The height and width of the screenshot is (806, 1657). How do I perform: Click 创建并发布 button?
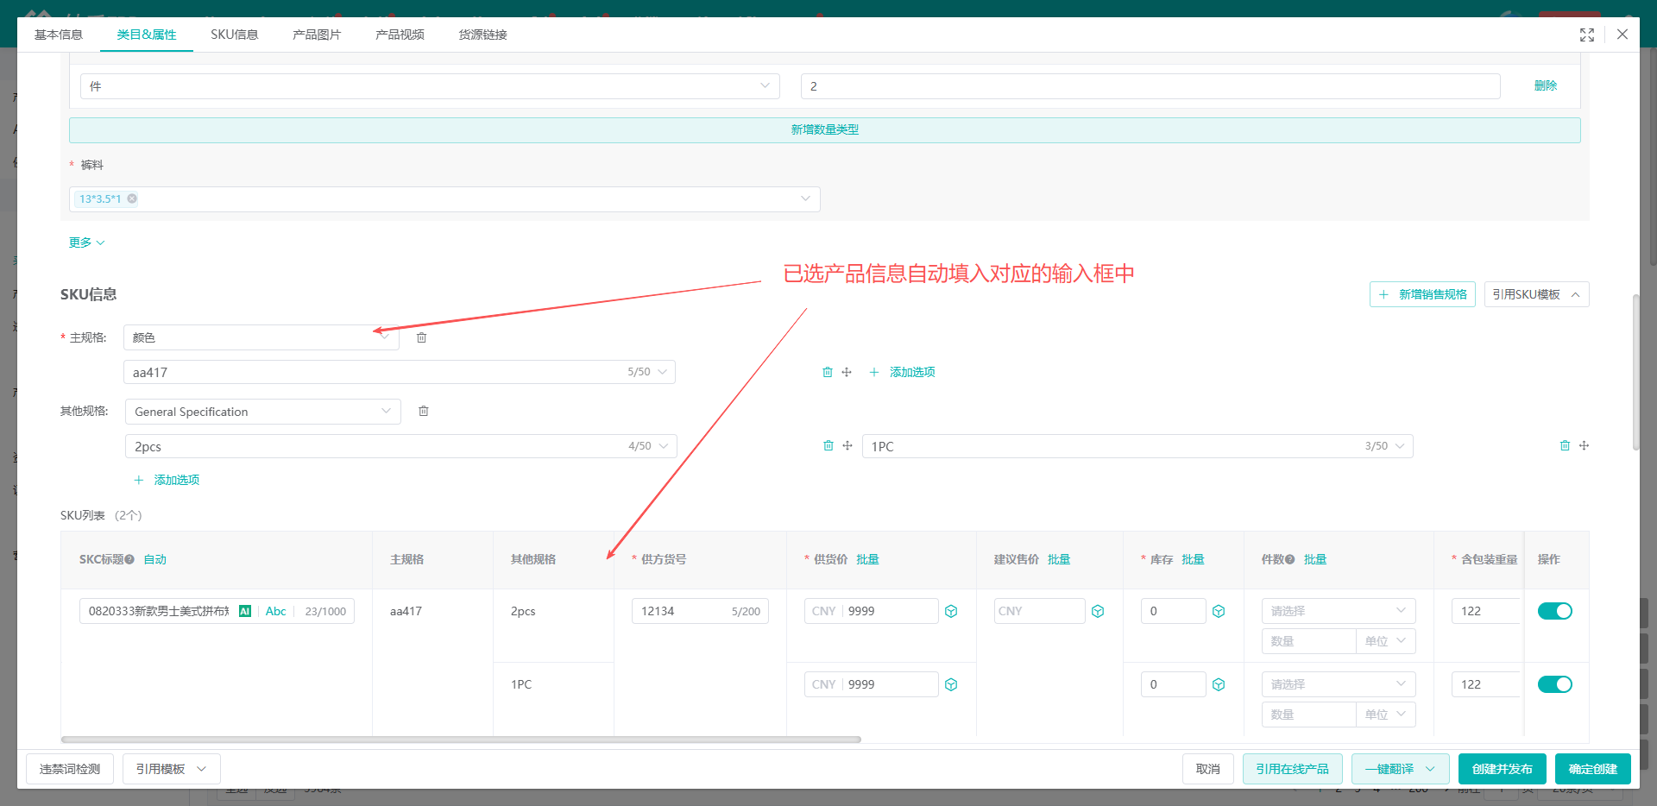click(x=1503, y=769)
